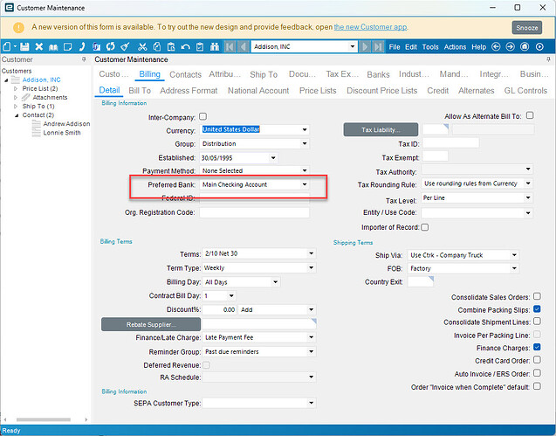Image resolution: width=556 pixels, height=436 pixels.
Task: Click the refresh arrows icon in toolbar
Action: coord(111,46)
